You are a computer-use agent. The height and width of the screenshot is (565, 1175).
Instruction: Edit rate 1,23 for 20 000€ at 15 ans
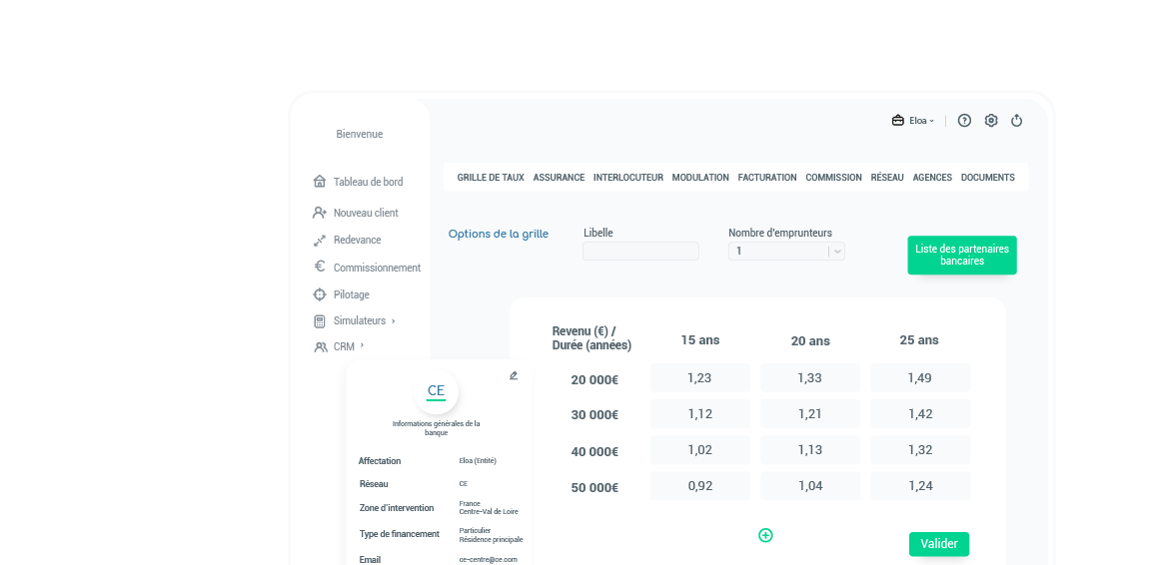click(x=699, y=378)
